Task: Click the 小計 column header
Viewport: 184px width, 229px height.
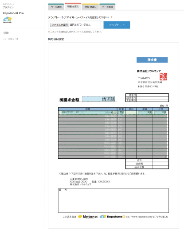Action: tap(161, 109)
